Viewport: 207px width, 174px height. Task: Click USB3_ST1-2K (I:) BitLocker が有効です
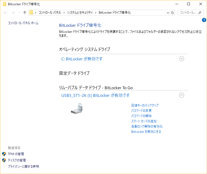coord(95,95)
